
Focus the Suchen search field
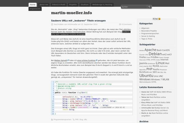coord(134,7)
